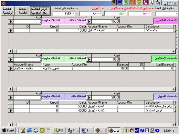
Task: Click طباعة القائمة print button
Action: pos(23,11)
